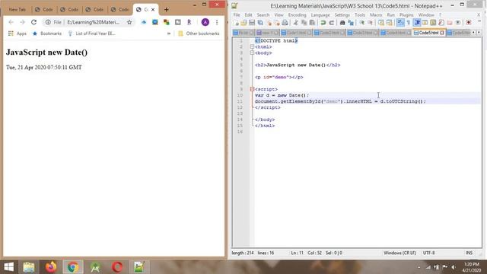487x274 pixels.
Task: Open the Plugins menu in Notepad++
Action: (406, 15)
